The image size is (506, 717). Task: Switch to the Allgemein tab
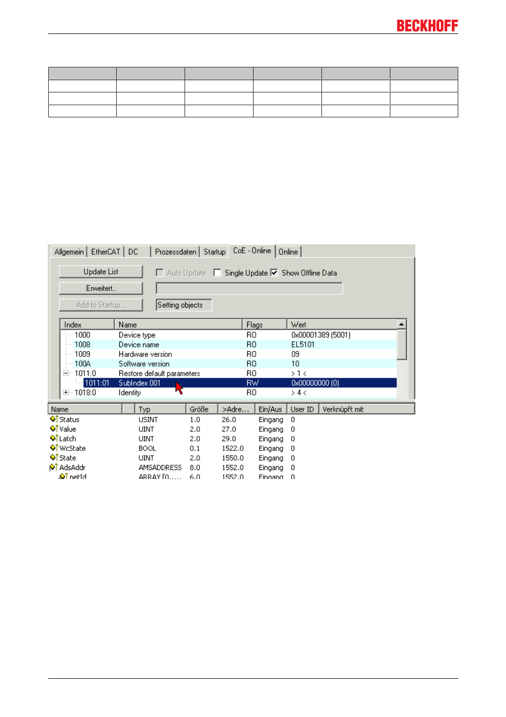[69, 252]
